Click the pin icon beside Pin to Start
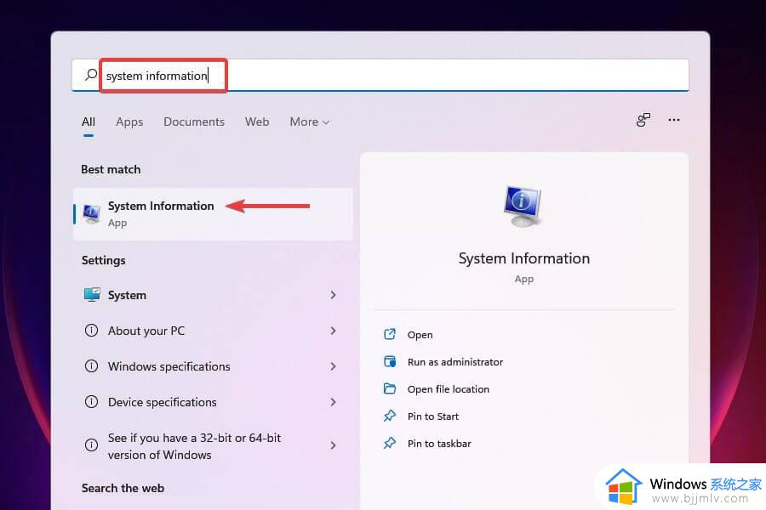Viewport: 766px width, 510px height. (389, 416)
